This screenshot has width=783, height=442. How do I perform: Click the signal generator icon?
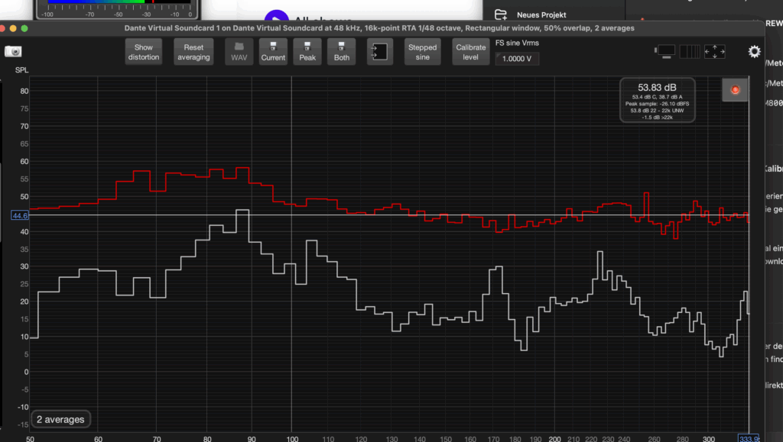pyautogui.click(x=380, y=51)
